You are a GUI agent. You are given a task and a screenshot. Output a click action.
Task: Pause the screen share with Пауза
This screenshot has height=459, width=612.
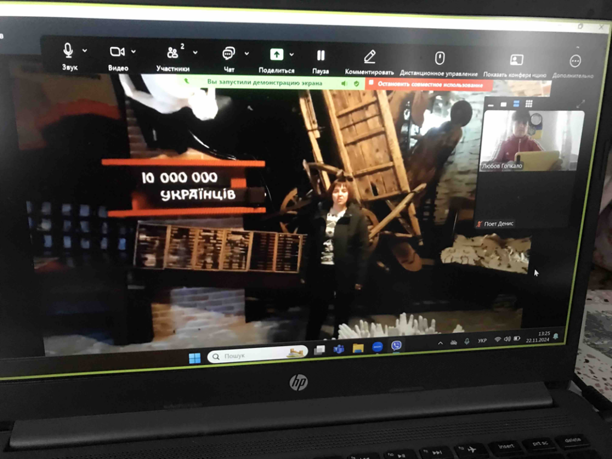pyautogui.click(x=320, y=62)
